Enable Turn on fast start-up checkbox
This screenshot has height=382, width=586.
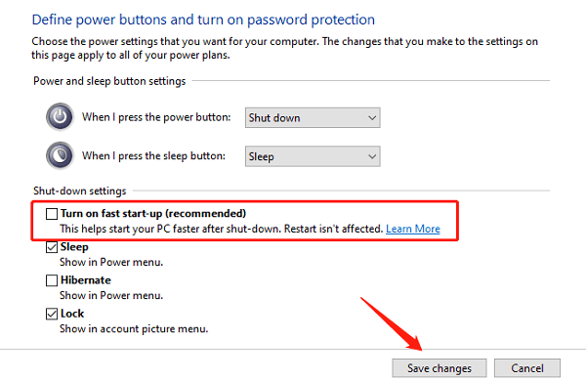pos(52,214)
